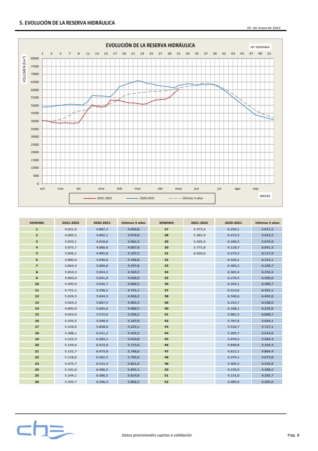Select table cell '5.715,0'

tap(134, 345)
